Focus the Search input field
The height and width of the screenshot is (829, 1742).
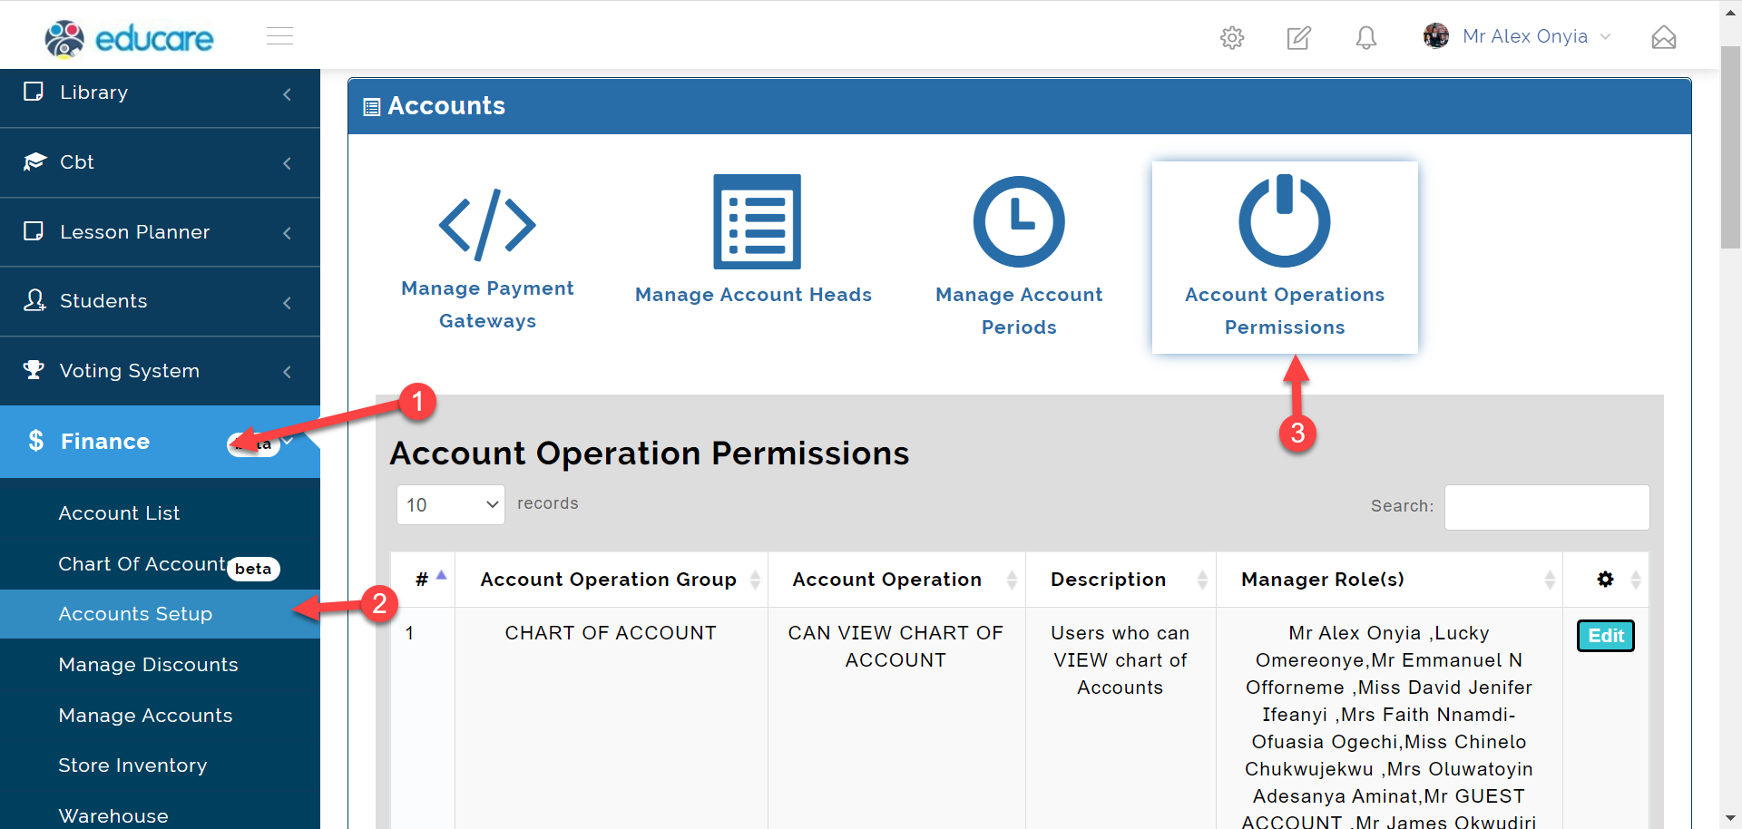click(1547, 507)
